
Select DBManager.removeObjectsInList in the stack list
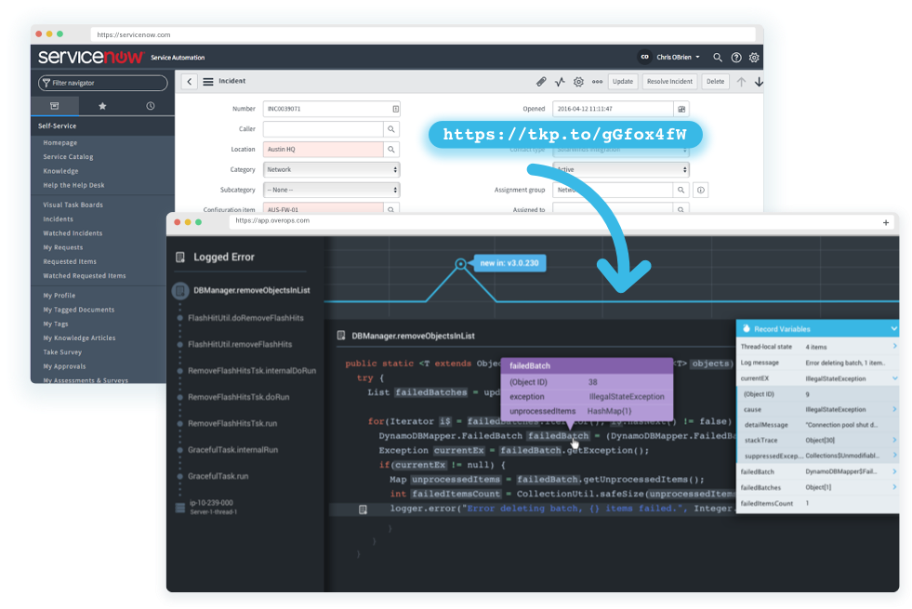point(251,290)
